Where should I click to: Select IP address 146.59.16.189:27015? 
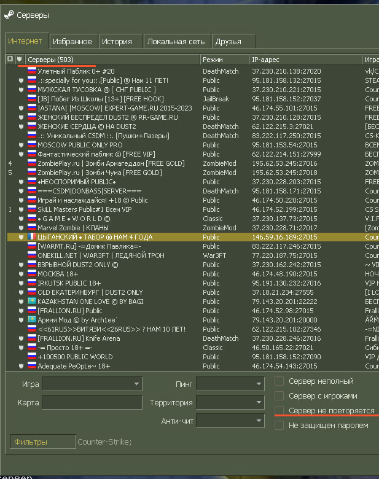click(x=284, y=237)
